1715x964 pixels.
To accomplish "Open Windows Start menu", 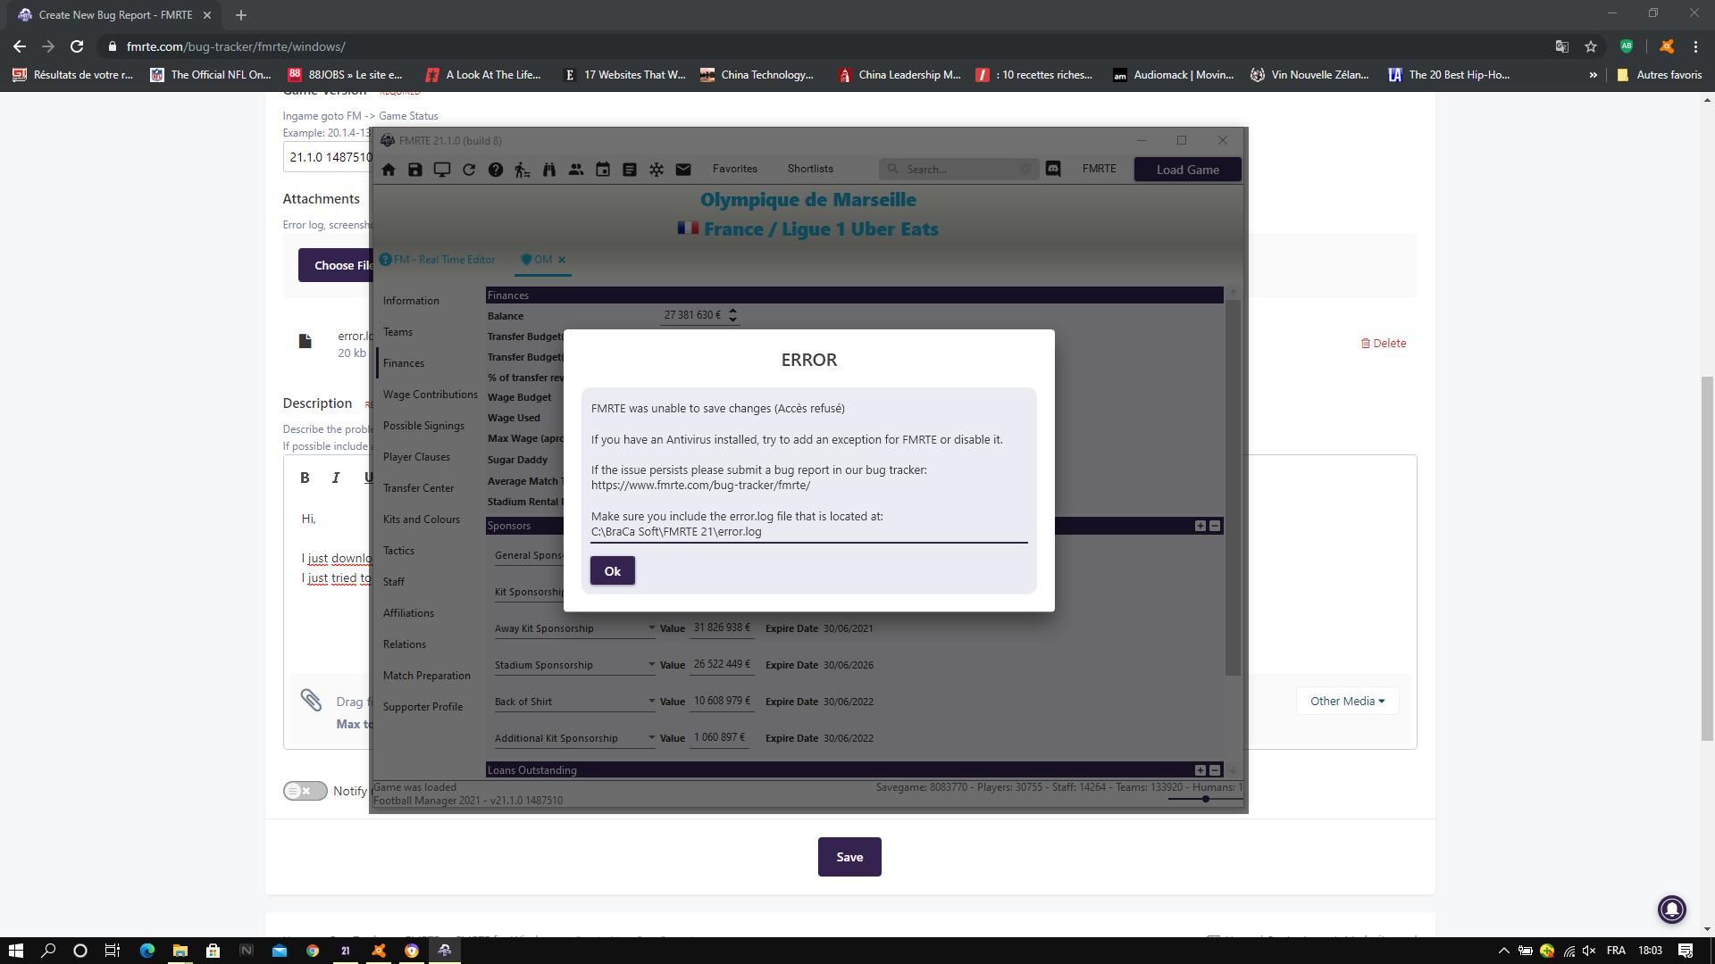I will tap(16, 951).
